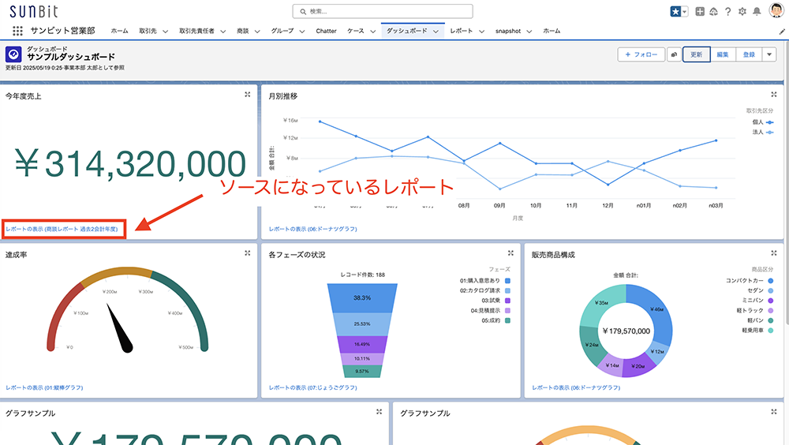The width and height of the screenshot is (789, 445).
Task: Open the 販売商品構成 report link 06:ドーナツグラフ
Action: [576, 387]
